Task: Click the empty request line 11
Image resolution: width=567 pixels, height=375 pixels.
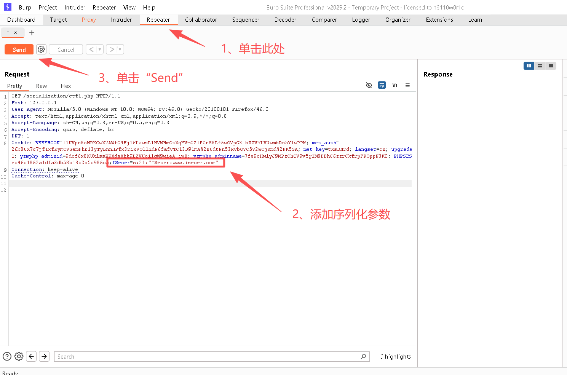Action: pos(210,184)
